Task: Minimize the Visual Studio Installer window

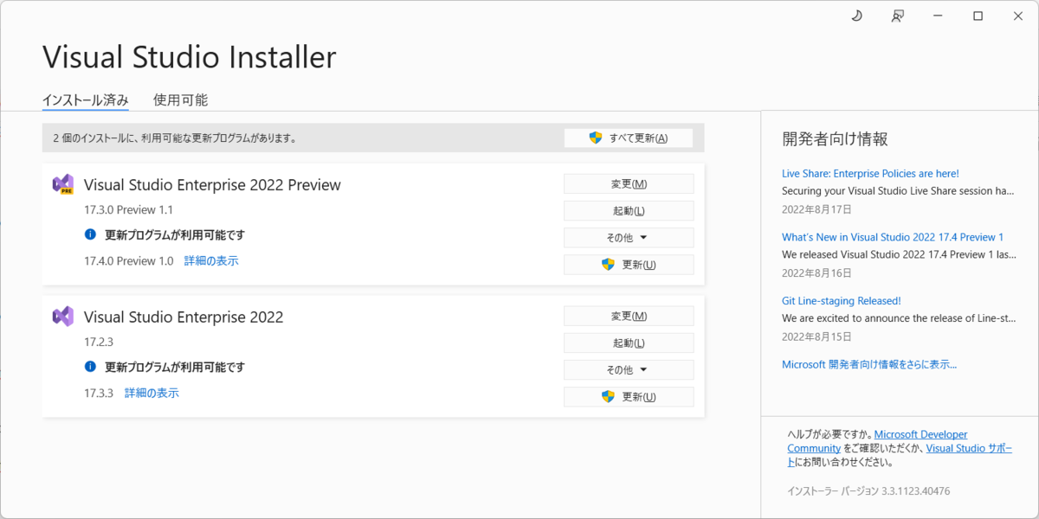Action: [x=939, y=16]
